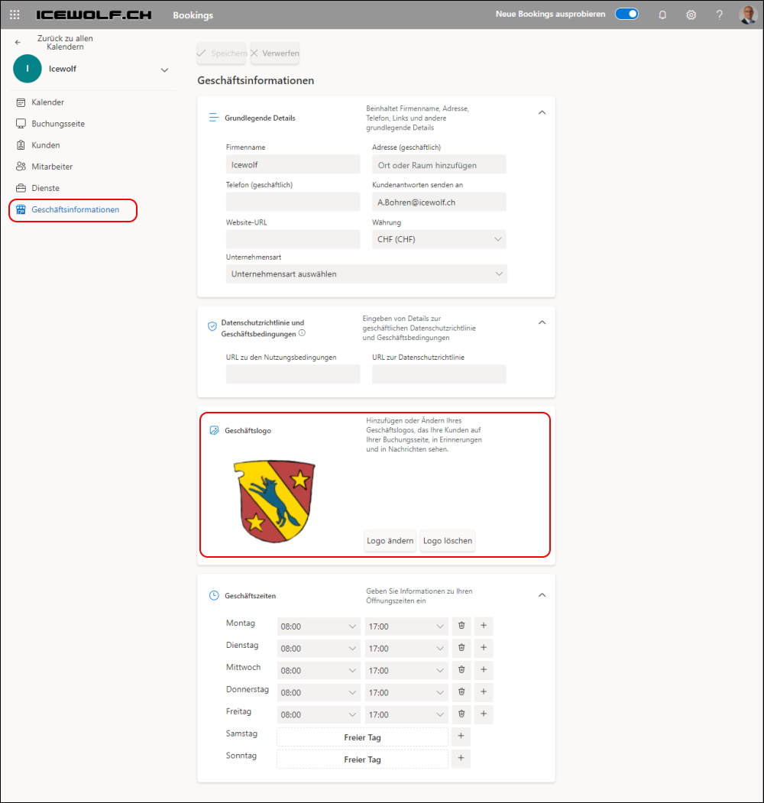Open the notifications bell
The image size is (764, 803).
662,15
